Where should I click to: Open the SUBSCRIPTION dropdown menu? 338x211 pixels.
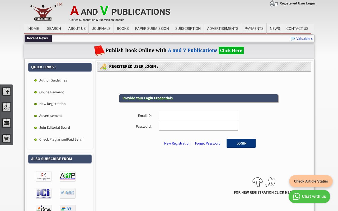(x=188, y=28)
